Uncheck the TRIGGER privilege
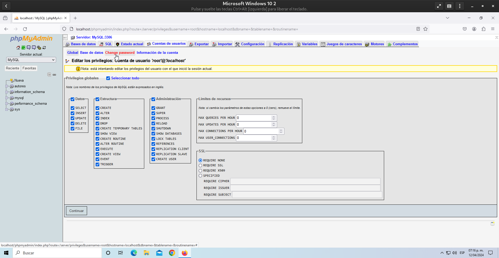499x258 pixels. (97, 164)
